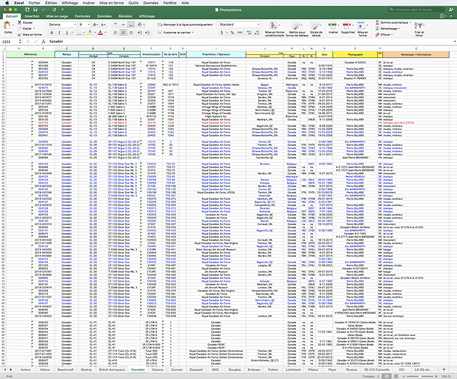Save the workbook with the floppy icon
This screenshot has width=457, height=379.
click(x=35, y=9)
